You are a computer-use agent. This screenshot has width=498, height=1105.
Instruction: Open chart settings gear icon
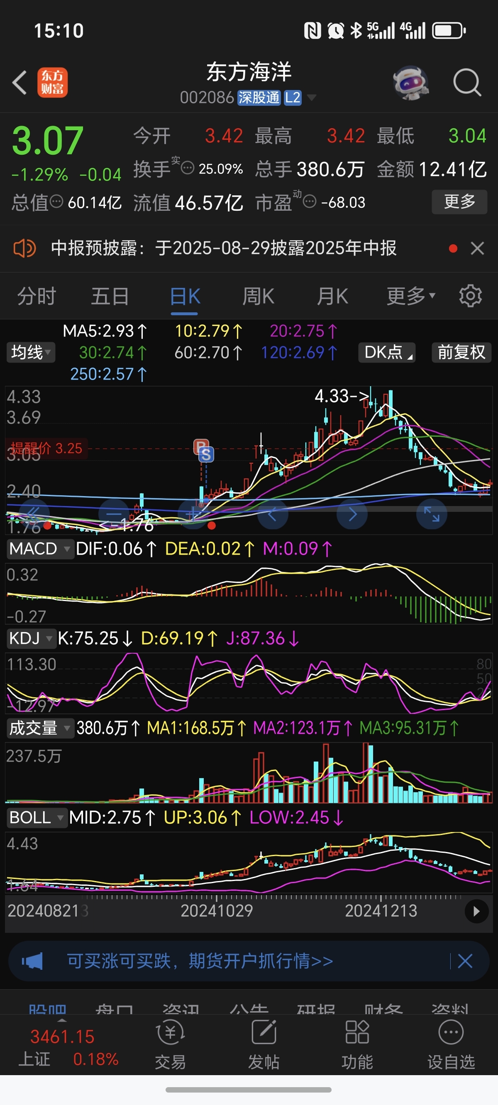[x=470, y=296]
